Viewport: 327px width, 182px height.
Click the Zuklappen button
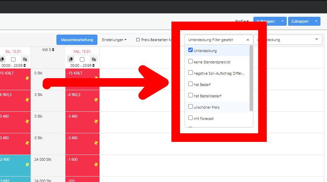[300, 21]
